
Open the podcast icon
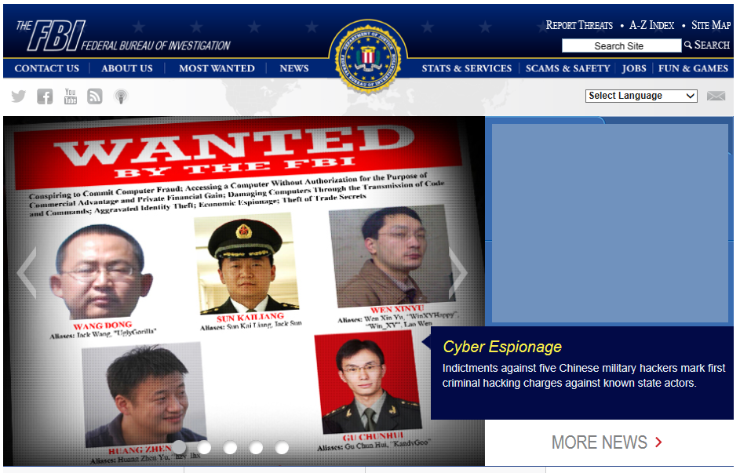pos(121,96)
